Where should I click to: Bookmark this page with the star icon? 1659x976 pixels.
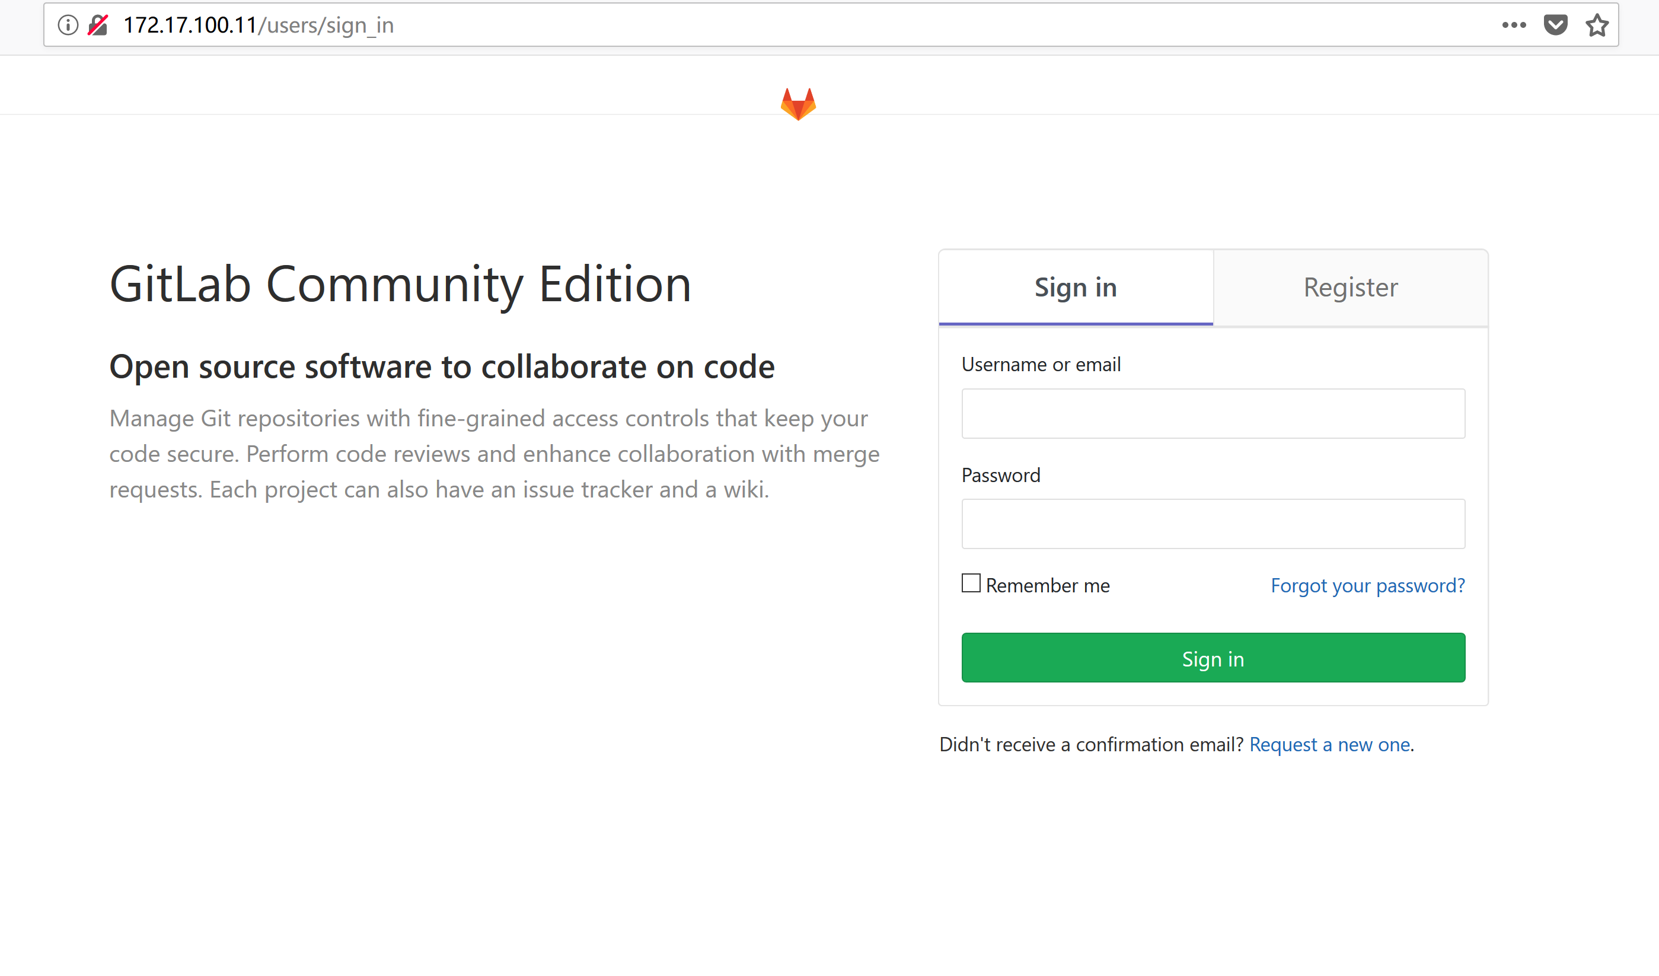pos(1597,25)
